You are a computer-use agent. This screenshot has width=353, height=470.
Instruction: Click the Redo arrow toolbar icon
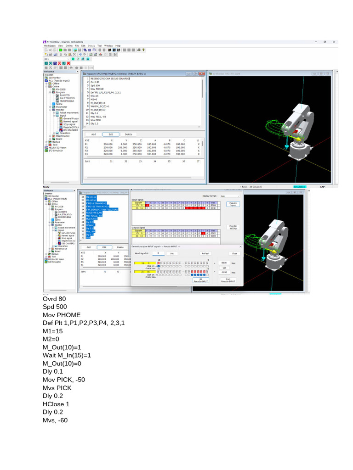point(85,55)
